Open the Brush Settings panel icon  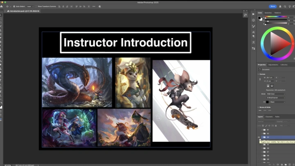tap(254, 26)
